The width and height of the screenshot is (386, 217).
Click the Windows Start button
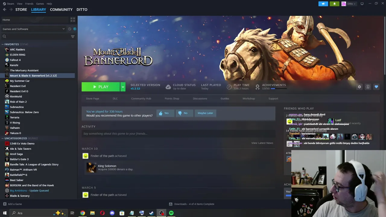point(5,213)
